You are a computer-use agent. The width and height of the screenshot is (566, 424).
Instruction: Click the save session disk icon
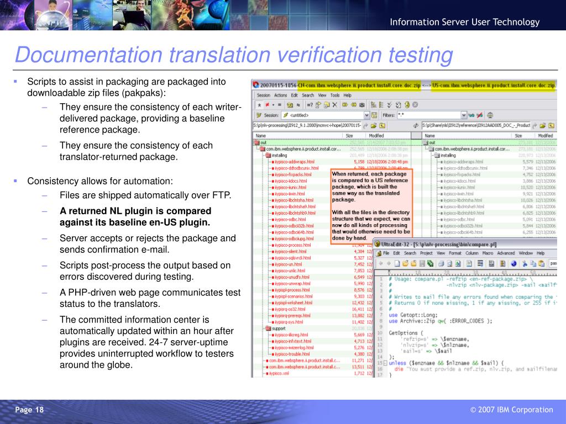pyautogui.click(x=374, y=115)
